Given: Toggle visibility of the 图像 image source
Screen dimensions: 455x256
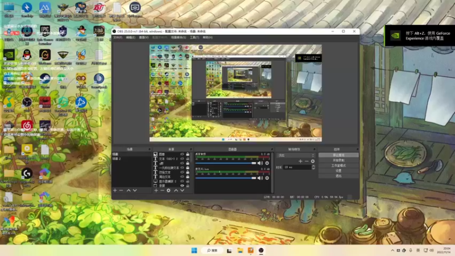Looking at the screenshot, I should [182, 154].
